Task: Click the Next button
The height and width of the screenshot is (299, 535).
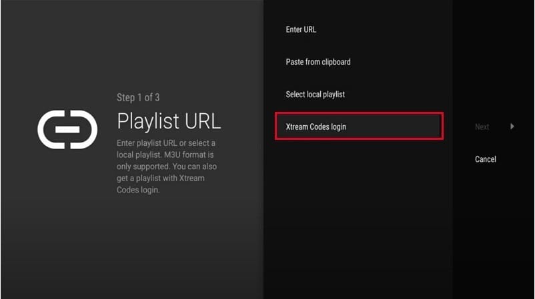Action: tap(482, 127)
